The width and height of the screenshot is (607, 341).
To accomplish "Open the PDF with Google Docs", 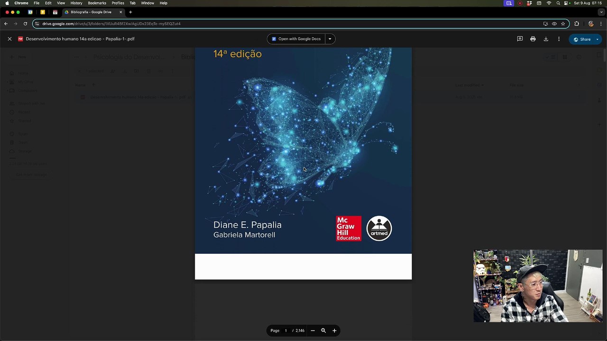I will coord(296,39).
